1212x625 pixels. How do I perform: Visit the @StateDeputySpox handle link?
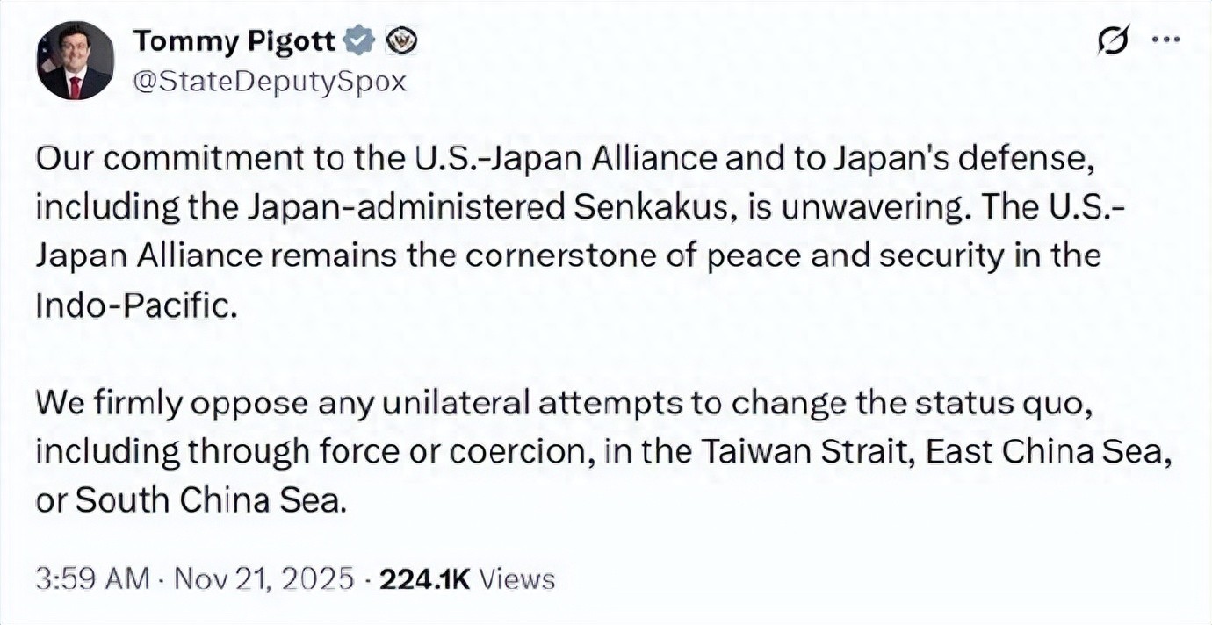pyautogui.click(x=269, y=81)
